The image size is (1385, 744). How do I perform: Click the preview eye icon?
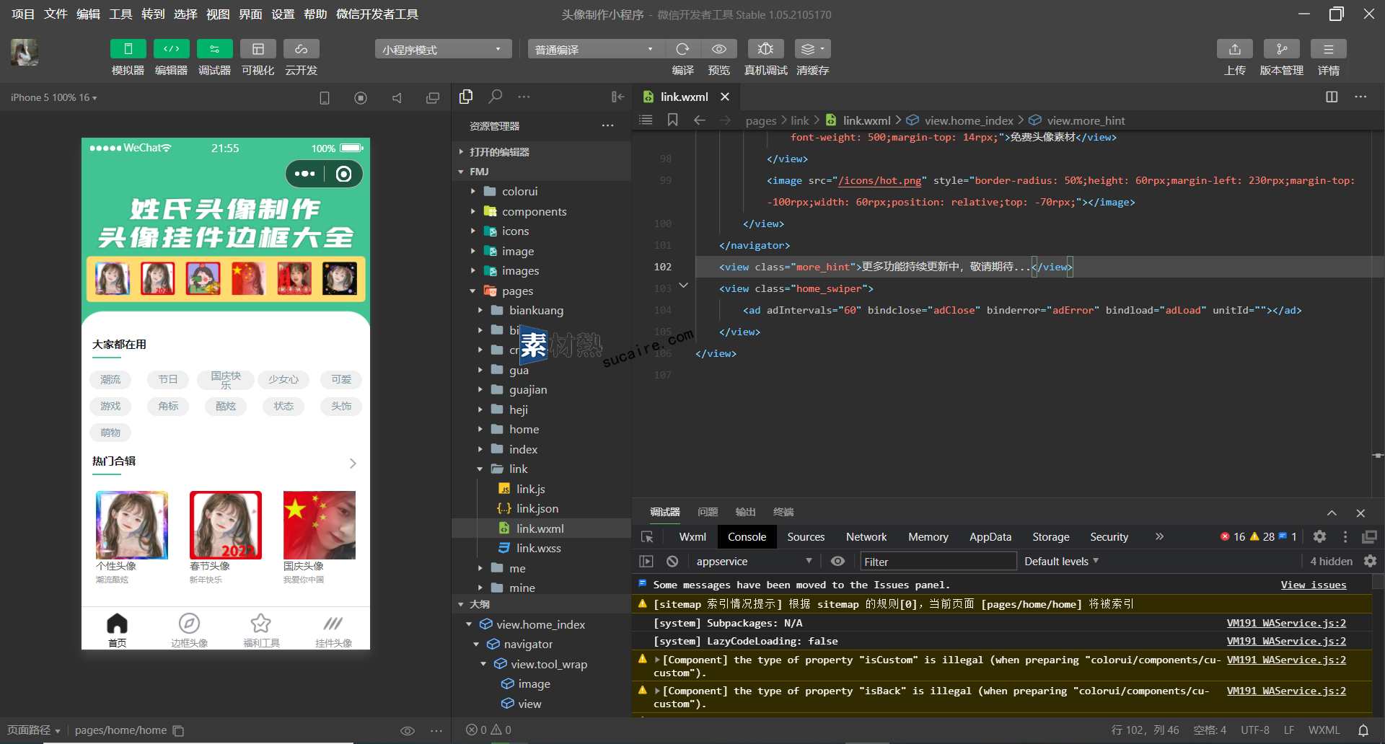tap(719, 49)
